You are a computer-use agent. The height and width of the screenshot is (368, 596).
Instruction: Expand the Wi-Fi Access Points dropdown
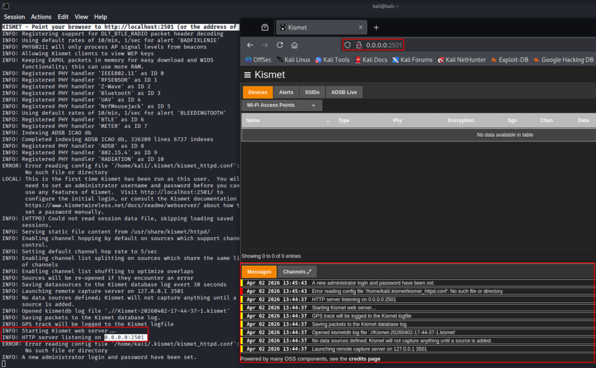coord(282,105)
